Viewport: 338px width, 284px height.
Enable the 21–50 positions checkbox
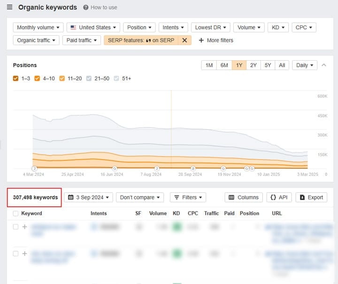tap(89, 79)
